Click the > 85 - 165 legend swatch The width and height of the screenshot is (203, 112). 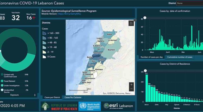click(44, 38)
